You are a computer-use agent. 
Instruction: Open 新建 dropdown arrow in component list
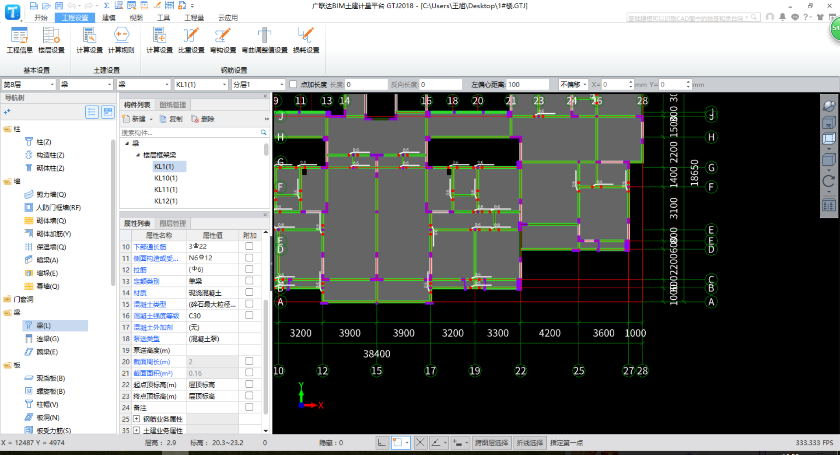[x=151, y=119]
